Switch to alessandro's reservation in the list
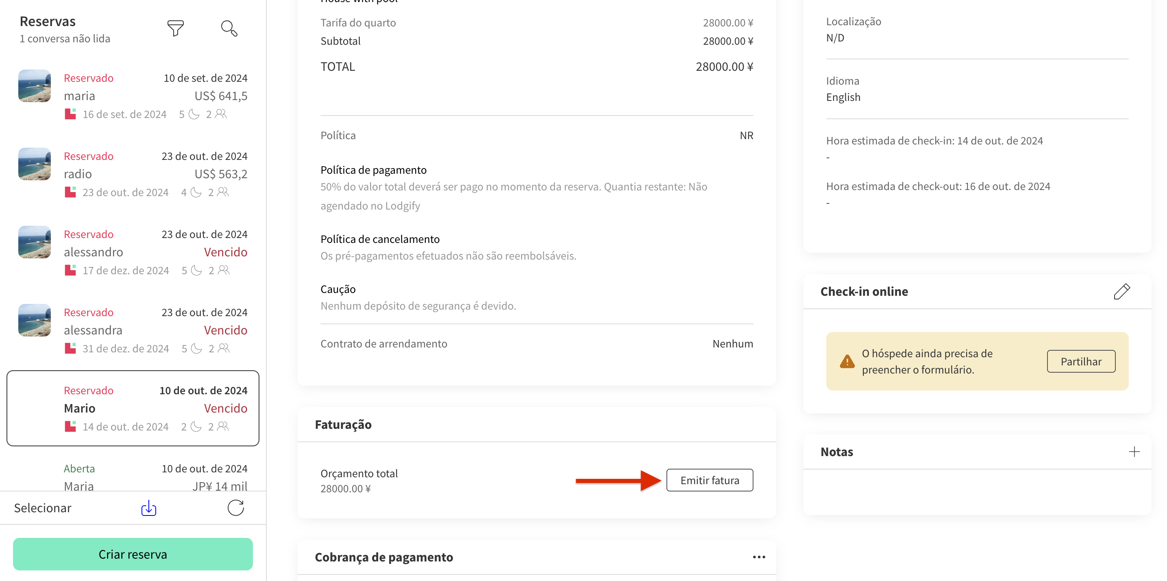 pyautogui.click(x=133, y=251)
